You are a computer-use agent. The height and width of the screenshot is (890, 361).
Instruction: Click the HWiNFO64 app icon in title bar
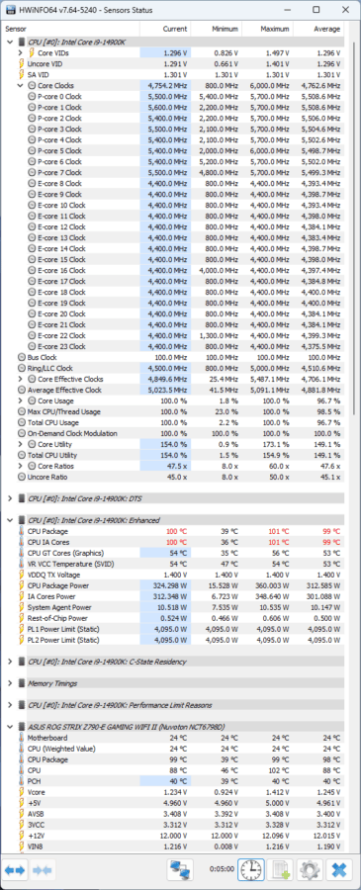(10, 10)
